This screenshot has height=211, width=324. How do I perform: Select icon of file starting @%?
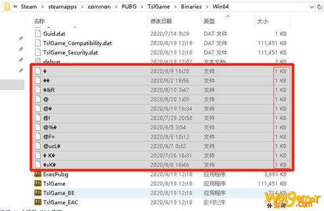(x=38, y=128)
